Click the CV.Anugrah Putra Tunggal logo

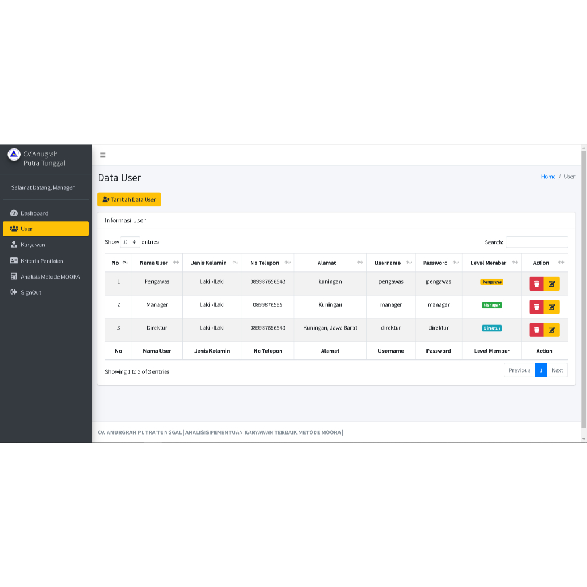click(14, 155)
